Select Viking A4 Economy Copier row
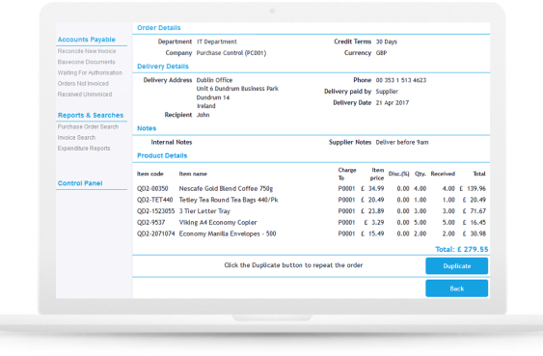 click(x=311, y=222)
